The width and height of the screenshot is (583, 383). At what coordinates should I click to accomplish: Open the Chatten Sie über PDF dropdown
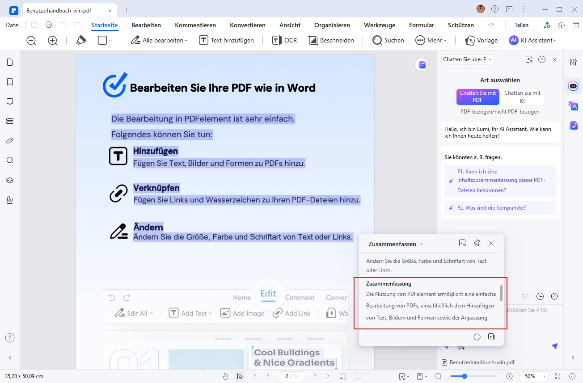tap(468, 59)
